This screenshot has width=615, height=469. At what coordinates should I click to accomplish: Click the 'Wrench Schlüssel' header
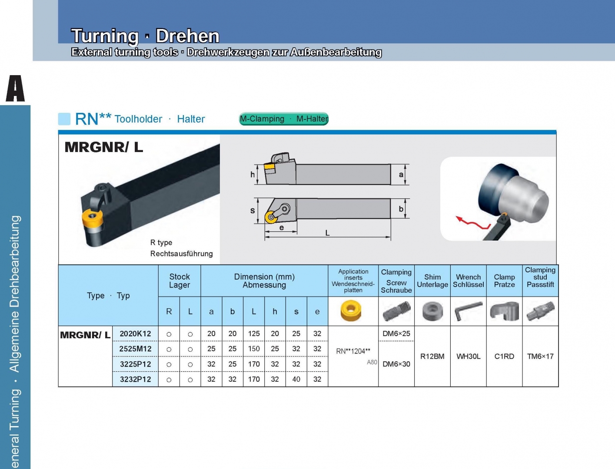pos(469,281)
